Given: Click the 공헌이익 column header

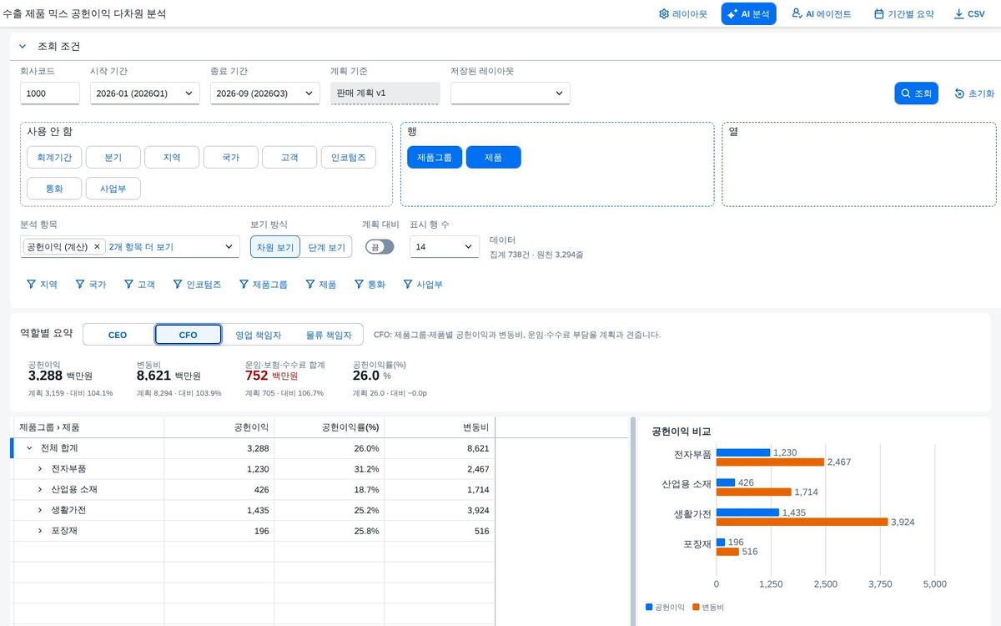Looking at the screenshot, I should pos(219,427).
